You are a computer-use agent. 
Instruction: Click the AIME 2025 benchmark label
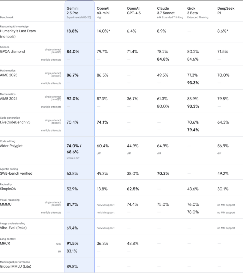[9, 75]
